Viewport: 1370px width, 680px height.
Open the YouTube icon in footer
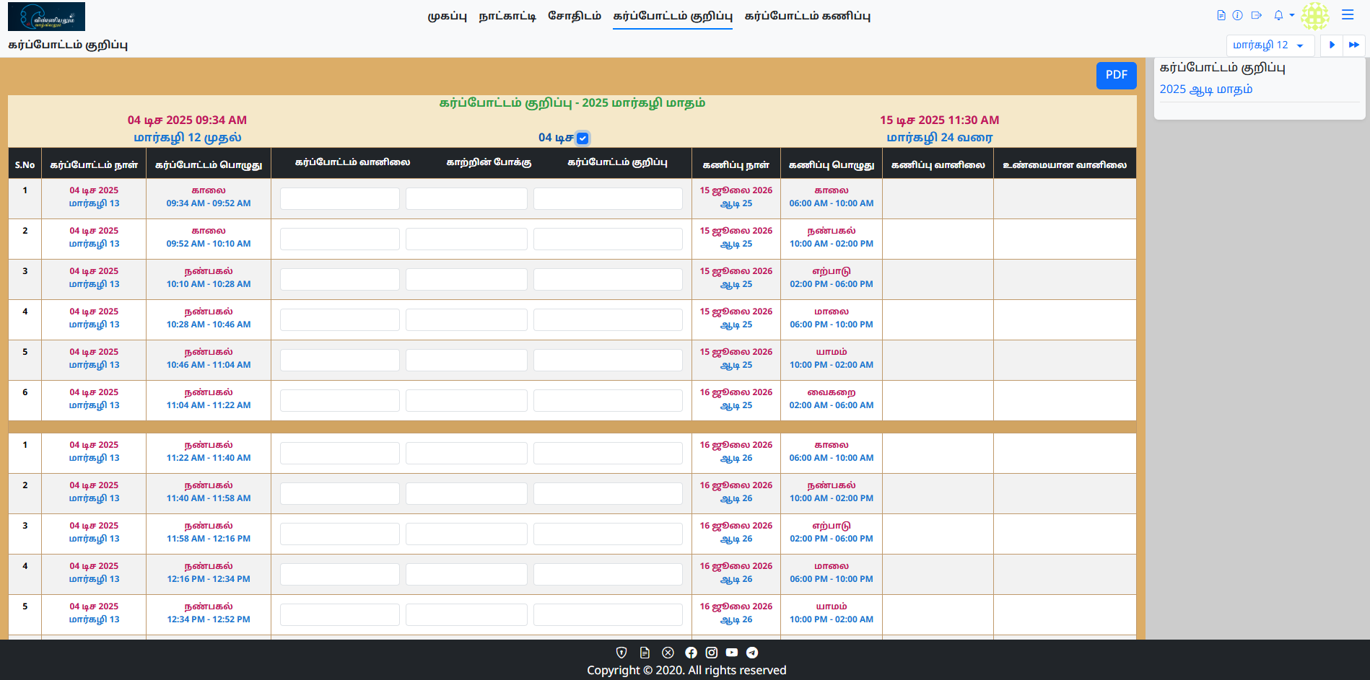(x=732, y=653)
